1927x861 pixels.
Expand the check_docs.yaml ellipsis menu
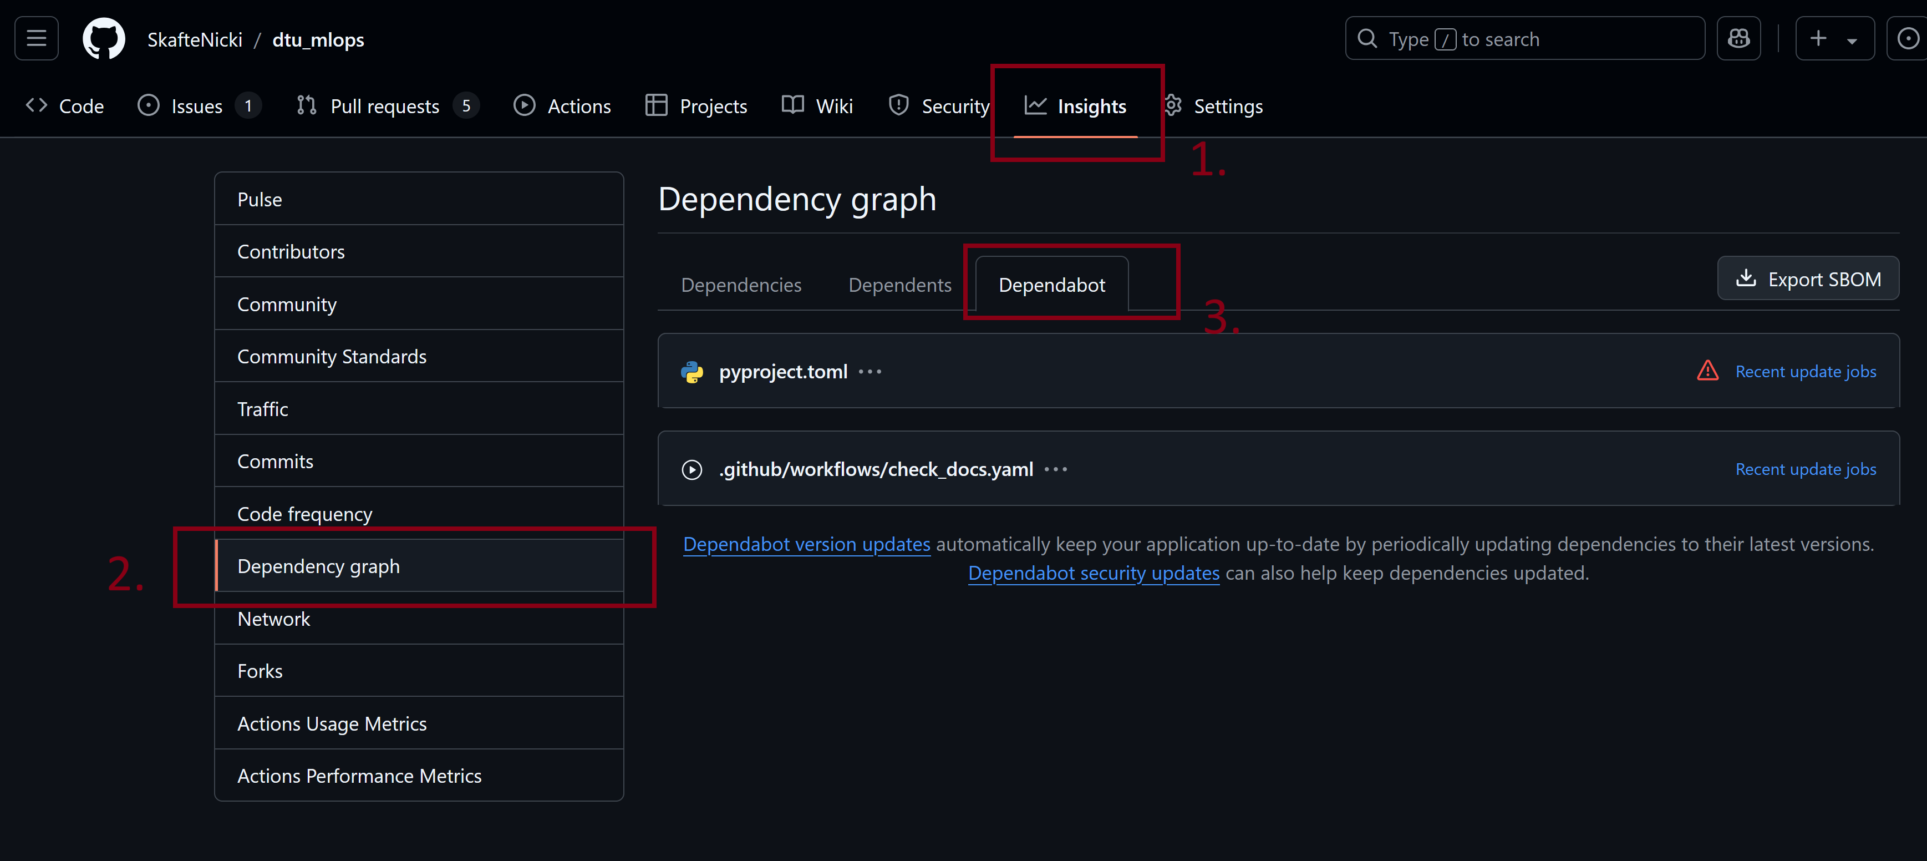pos(1055,469)
